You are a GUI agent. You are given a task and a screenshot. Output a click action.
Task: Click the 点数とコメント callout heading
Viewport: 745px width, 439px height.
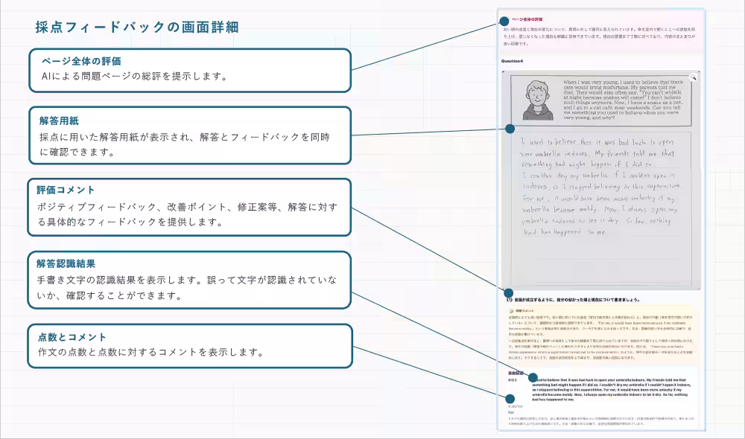pyautogui.click(x=72, y=338)
